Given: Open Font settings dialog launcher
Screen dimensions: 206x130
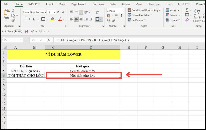Looking at the screenshot, I should (x=65, y=26).
